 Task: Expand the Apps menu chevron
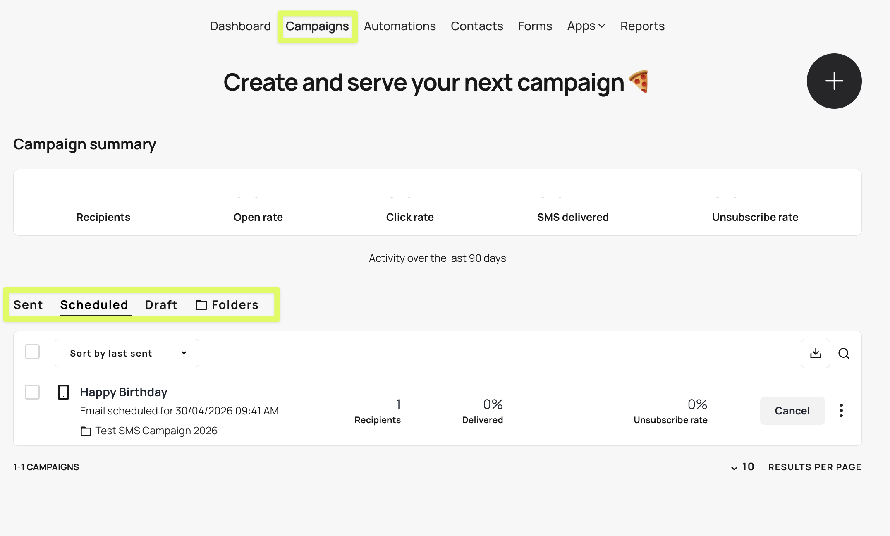point(602,26)
